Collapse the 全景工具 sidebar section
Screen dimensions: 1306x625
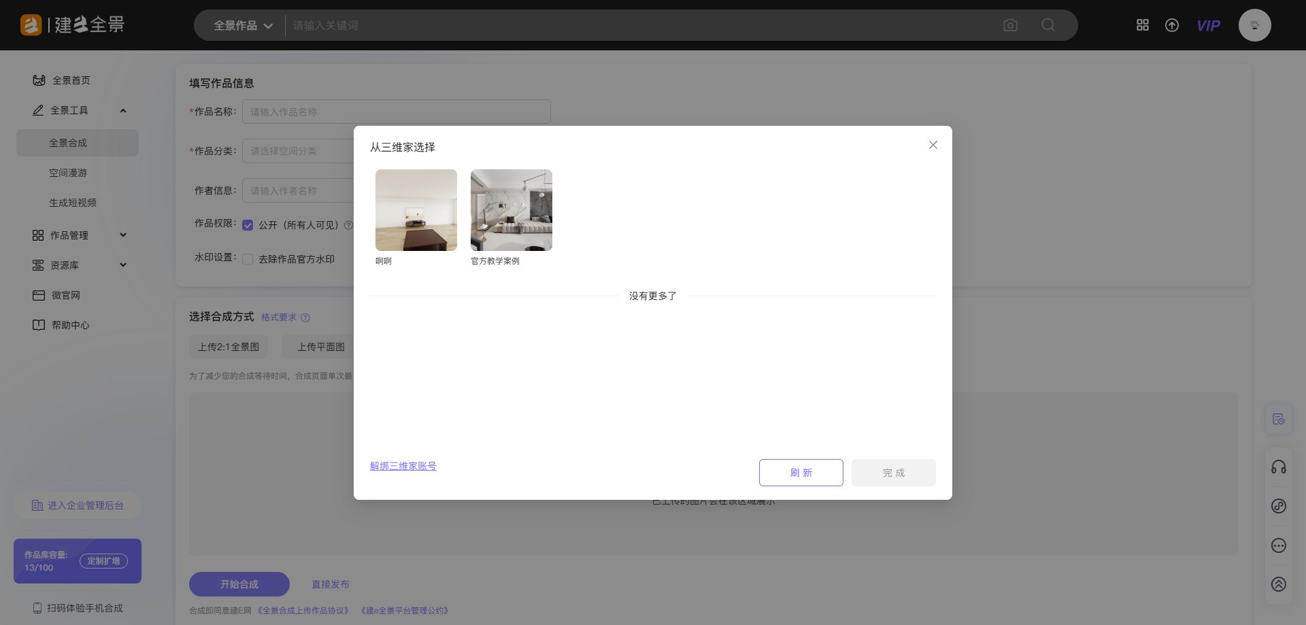(x=123, y=110)
